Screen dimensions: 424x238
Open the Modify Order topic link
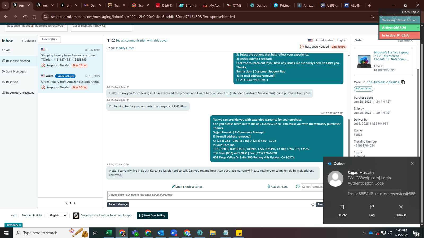tap(125, 48)
